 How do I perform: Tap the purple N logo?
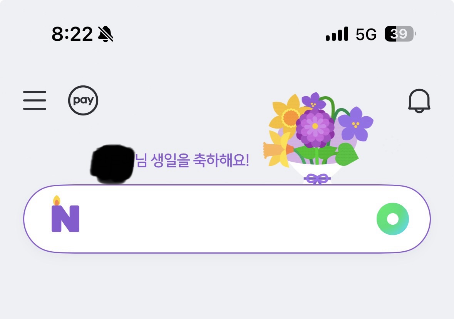65,219
